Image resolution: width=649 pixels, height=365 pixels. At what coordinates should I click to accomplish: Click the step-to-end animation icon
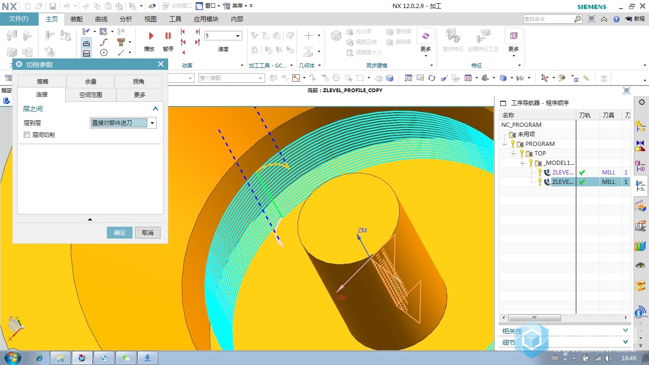pos(198,32)
